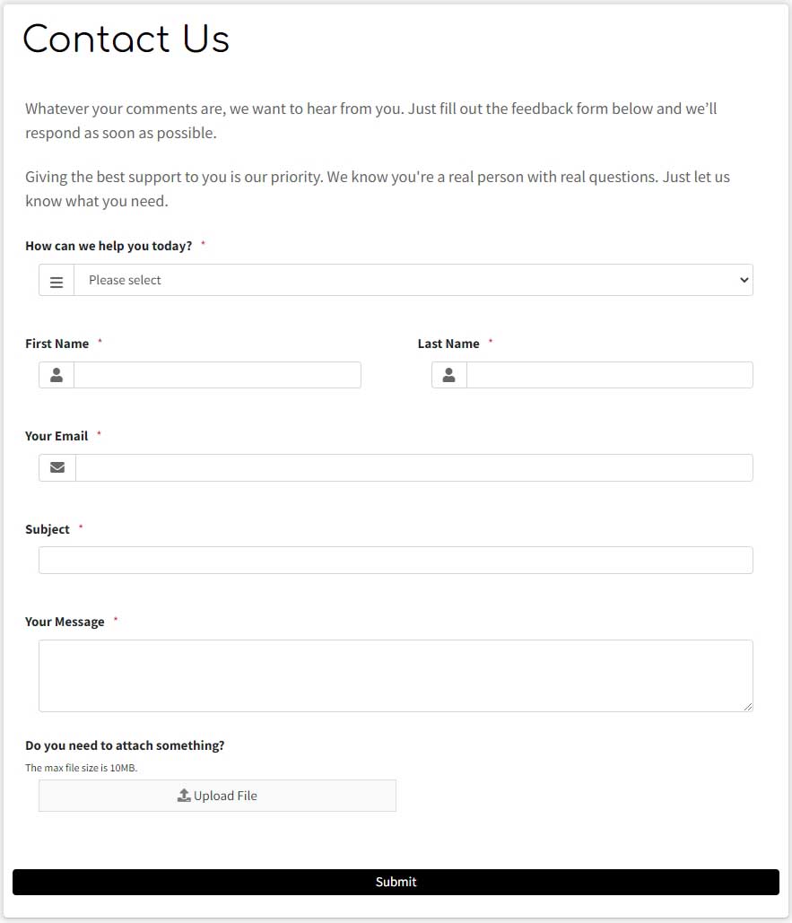Click the red asterisk next to Subject
Image resolution: width=792 pixels, height=923 pixels.
pos(80,528)
